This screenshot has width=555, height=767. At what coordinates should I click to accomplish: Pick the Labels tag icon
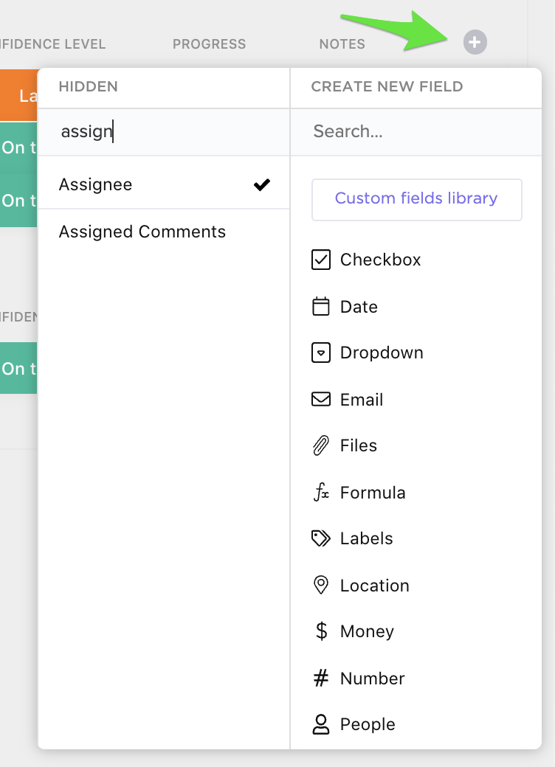321,538
